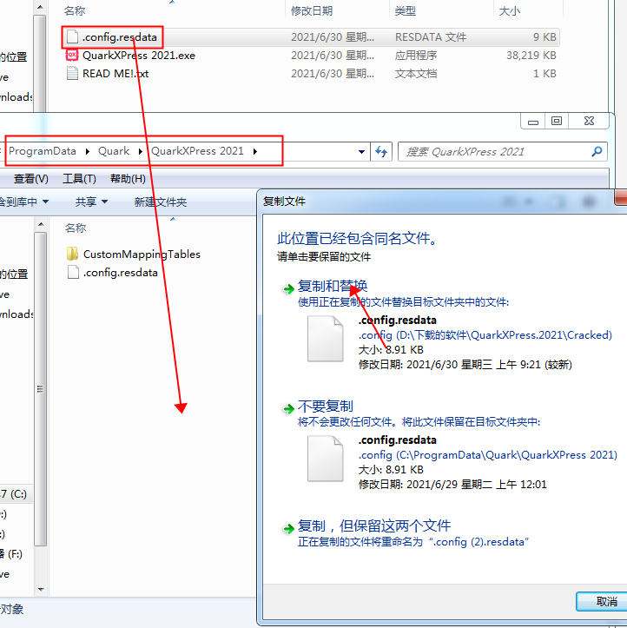The width and height of the screenshot is (627, 628).
Task: Sort by 名称 column in lower window
Action: [76, 228]
